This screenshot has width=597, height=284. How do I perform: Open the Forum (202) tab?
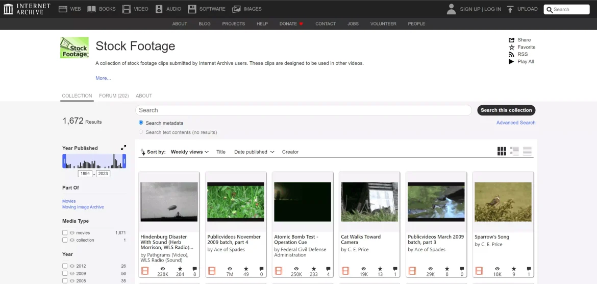[114, 96]
